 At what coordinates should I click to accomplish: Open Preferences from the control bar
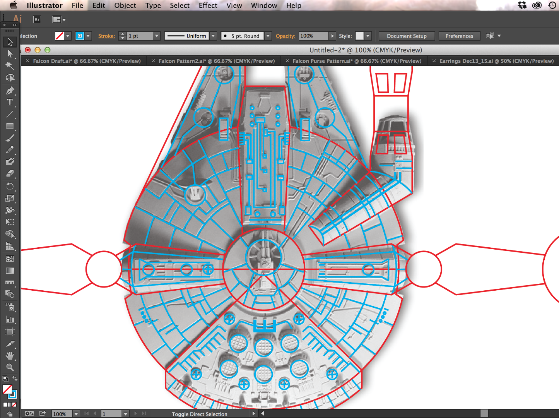(x=459, y=36)
